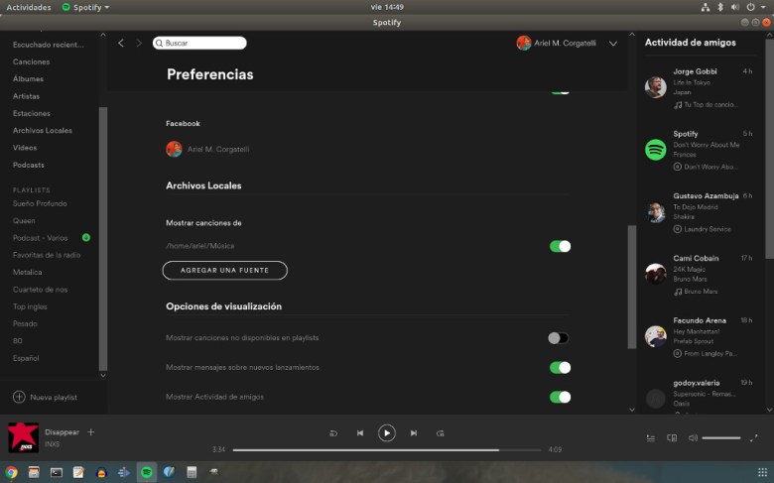Click the sidebar scroll-down arrow
The width and height of the screenshot is (774, 483).
(102, 375)
